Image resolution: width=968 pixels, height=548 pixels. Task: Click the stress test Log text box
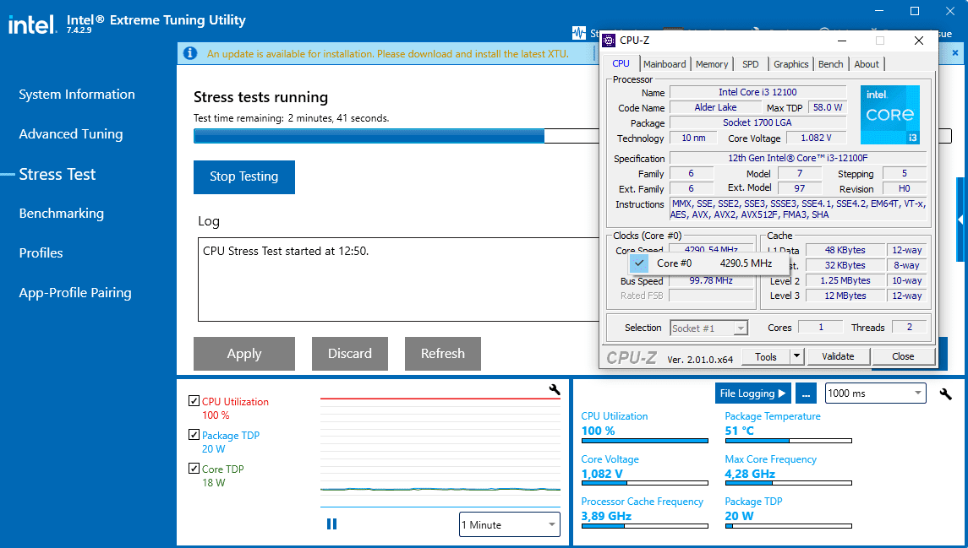(398, 279)
